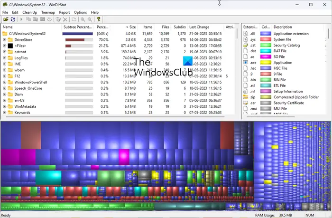The height and width of the screenshot is (218, 332).
Task: Click the yellow .exe color swatch
Action: coord(266,62)
